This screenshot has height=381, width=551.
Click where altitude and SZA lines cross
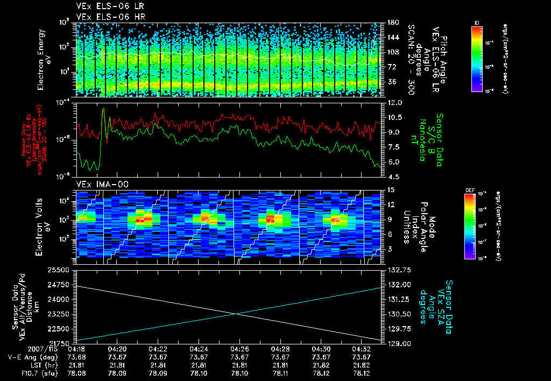[236, 314]
